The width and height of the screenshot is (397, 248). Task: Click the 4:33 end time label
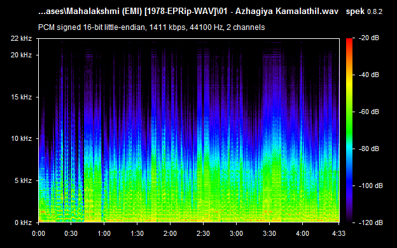pyautogui.click(x=338, y=233)
